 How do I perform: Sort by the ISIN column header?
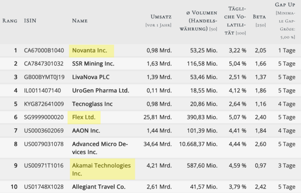click(30, 21)
